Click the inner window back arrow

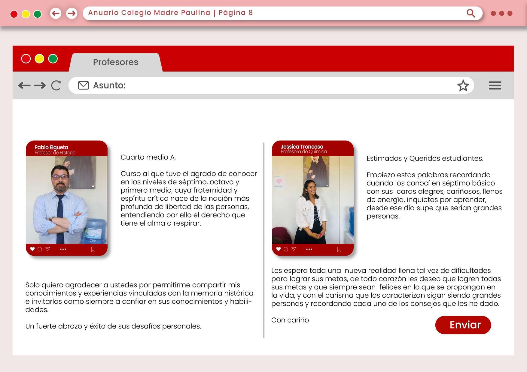(24, 85)
